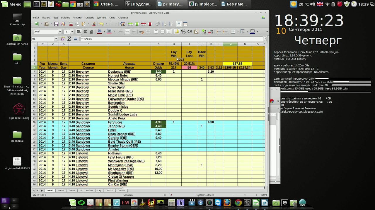The width and height of the screenshot is (375, 210).
Task: Switch to the SimpleSc... taskbar window
Action: click(x=203, y=4)
